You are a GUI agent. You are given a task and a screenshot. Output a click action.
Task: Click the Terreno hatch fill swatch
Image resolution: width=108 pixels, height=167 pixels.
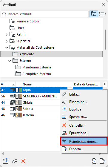pos(17,115)
